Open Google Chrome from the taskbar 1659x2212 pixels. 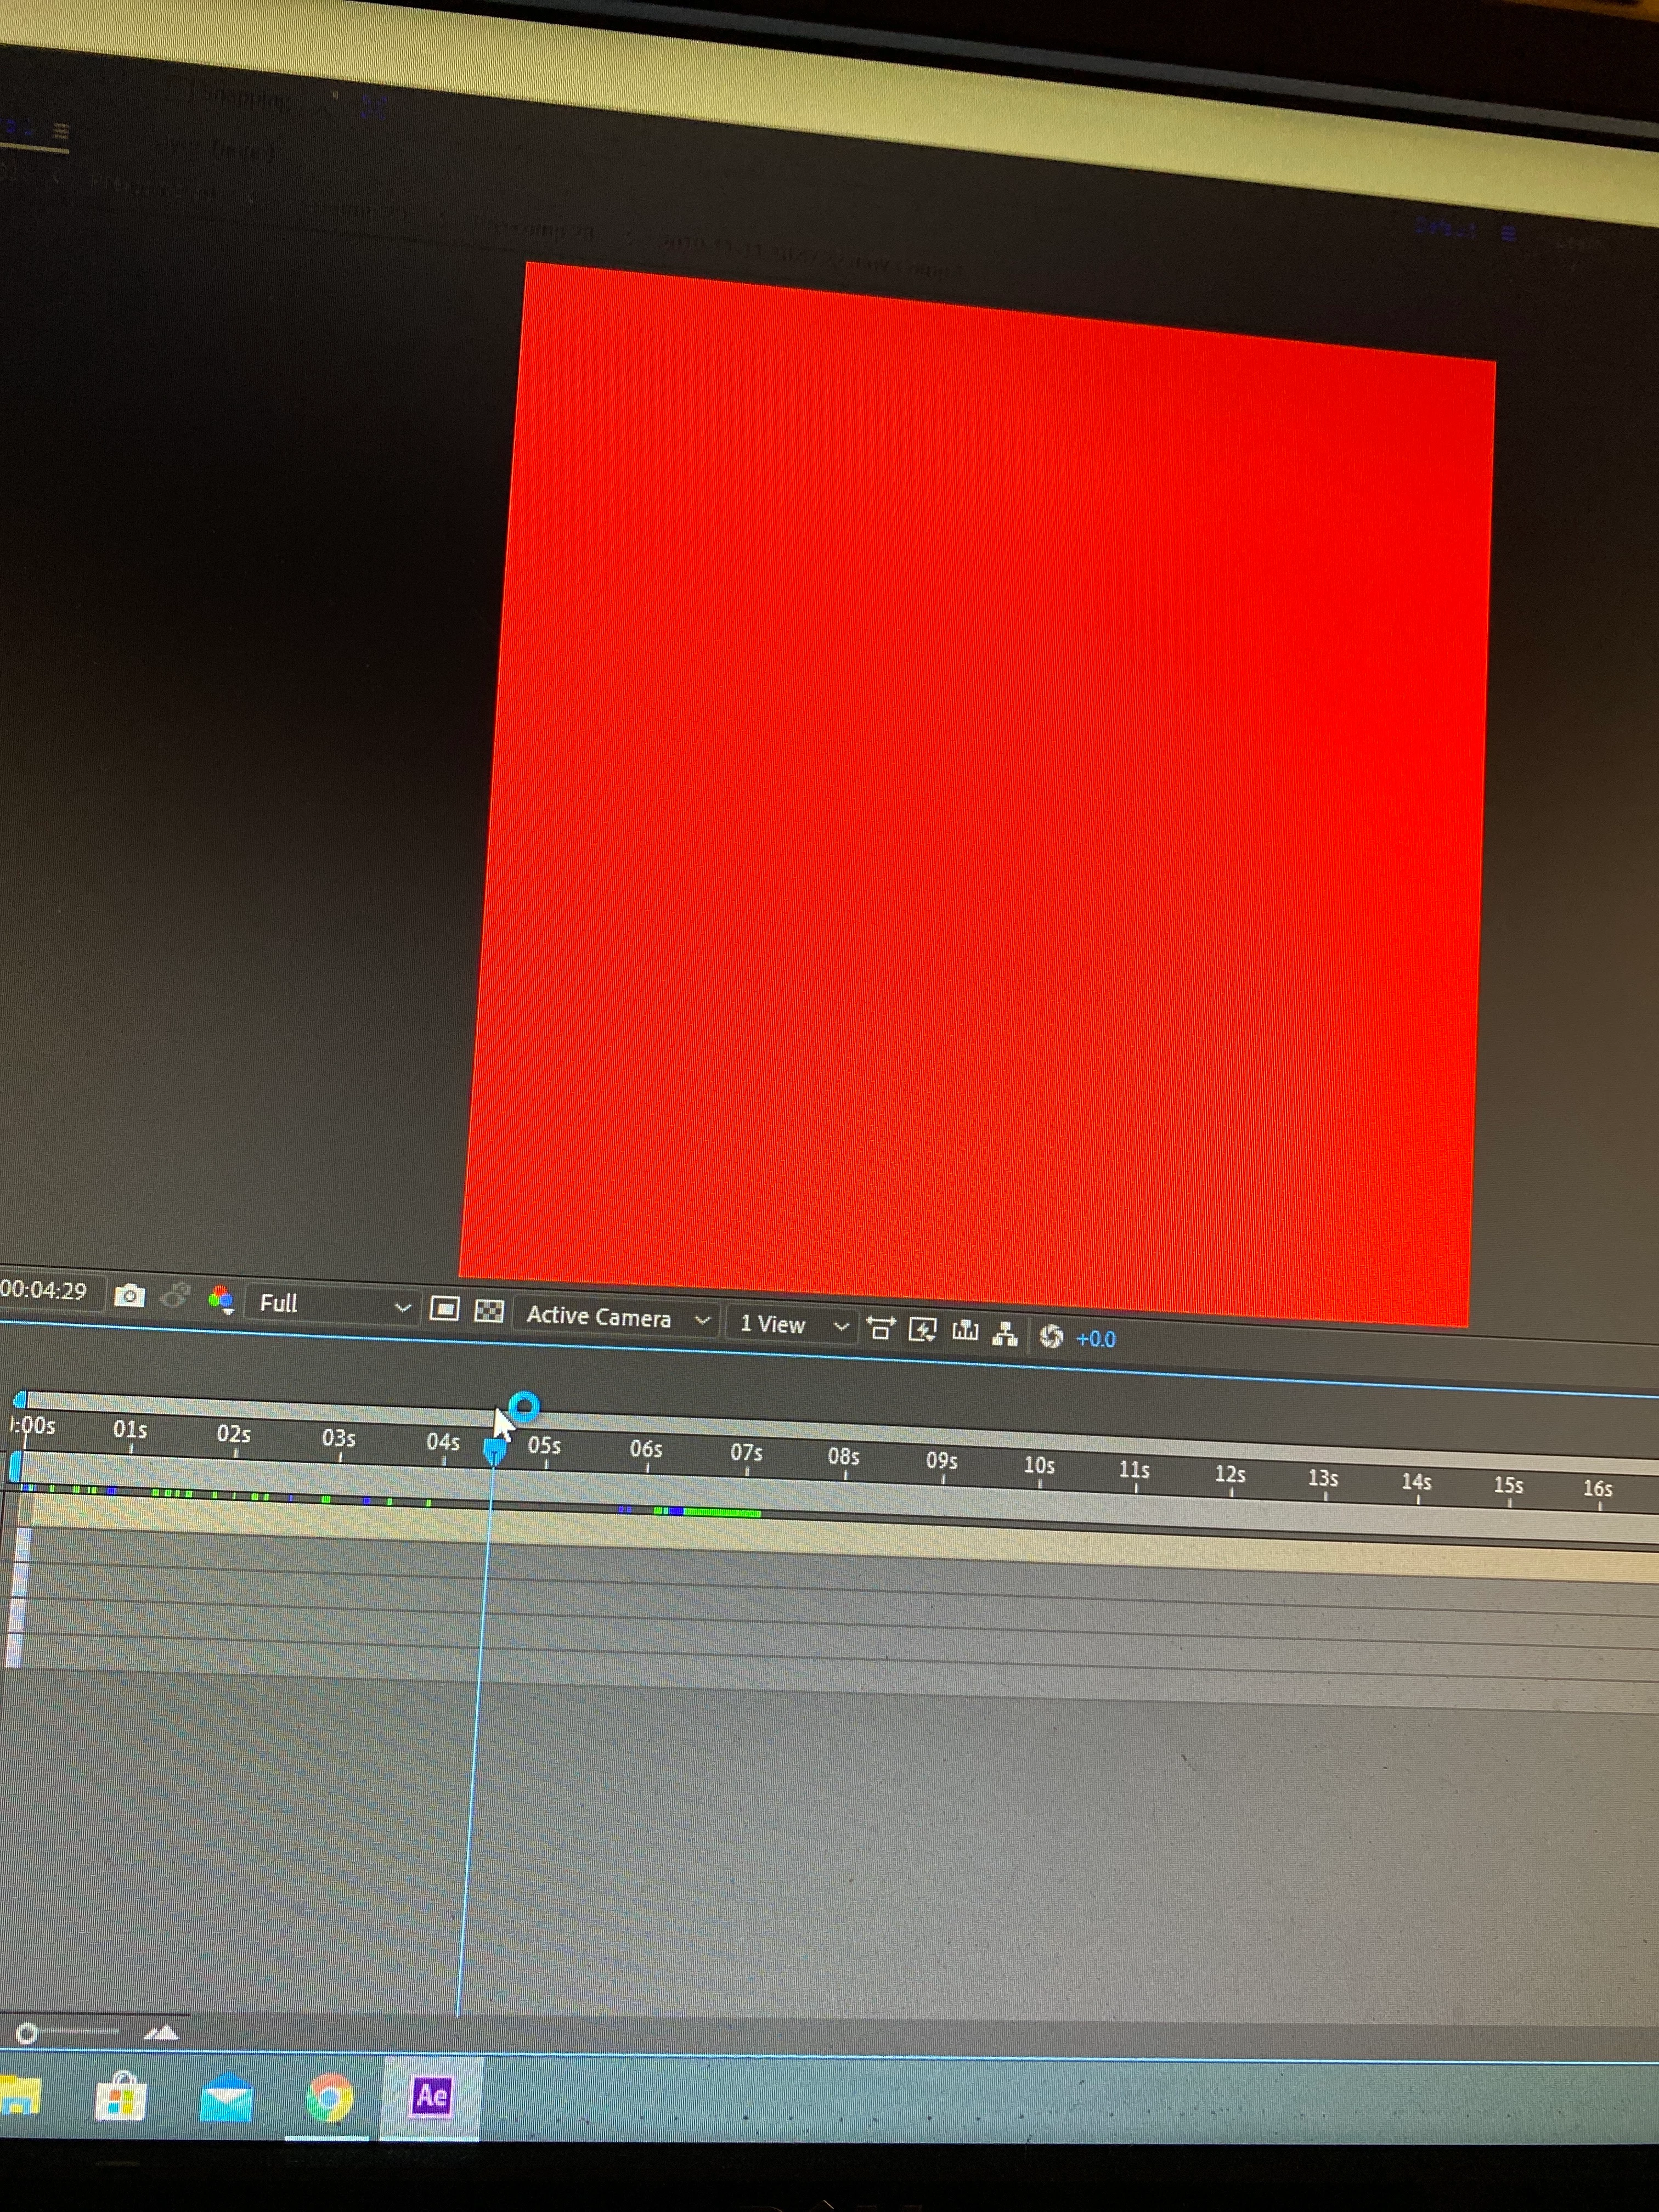pyautogui.click(x=329, y=2097)
